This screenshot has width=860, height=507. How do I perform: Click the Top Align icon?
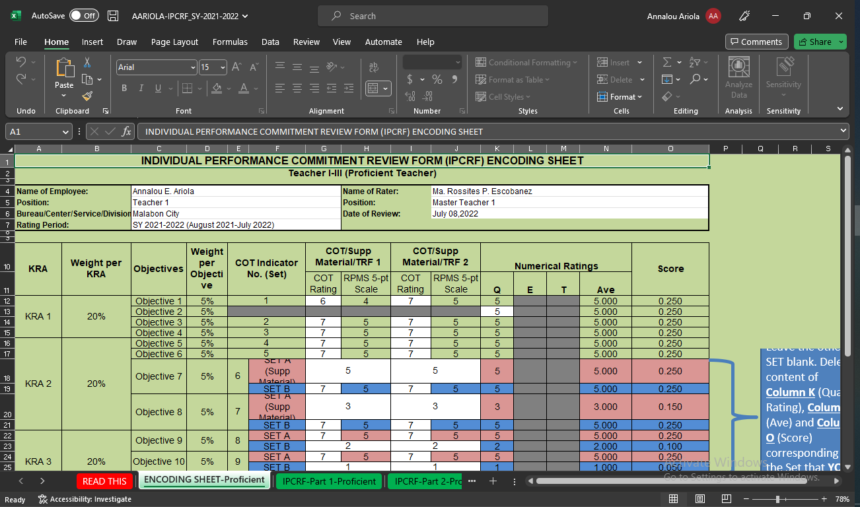(x=280, y=67)
